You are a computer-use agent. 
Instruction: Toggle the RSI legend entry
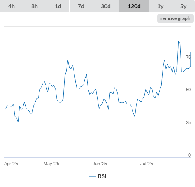(98, 176)
